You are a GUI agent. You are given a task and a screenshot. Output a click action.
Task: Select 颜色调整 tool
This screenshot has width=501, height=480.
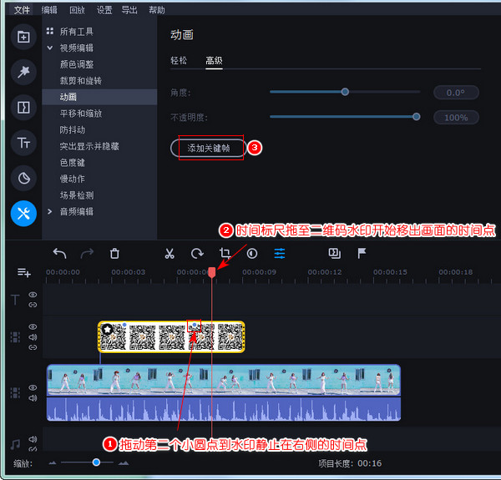click(77, 64)
